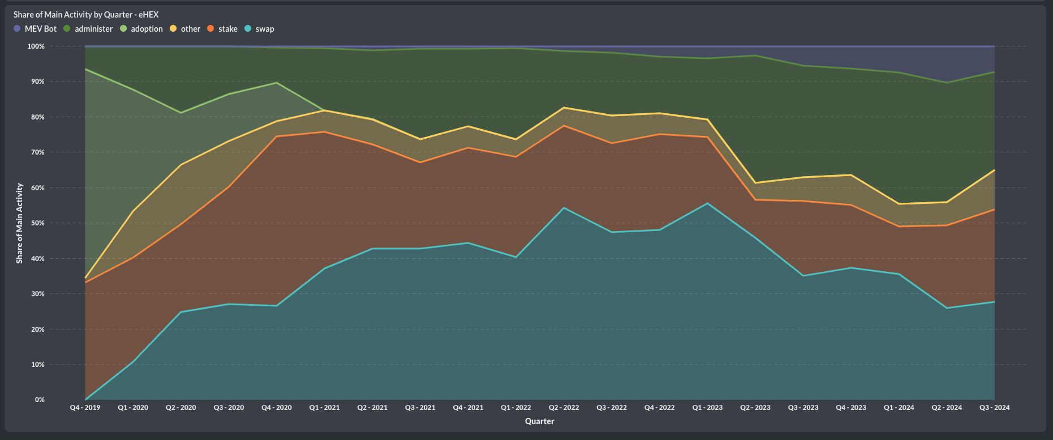Click the 90% y-axis tick label
This screenshot has height=440, width=1053.
[x=38, y=82]
